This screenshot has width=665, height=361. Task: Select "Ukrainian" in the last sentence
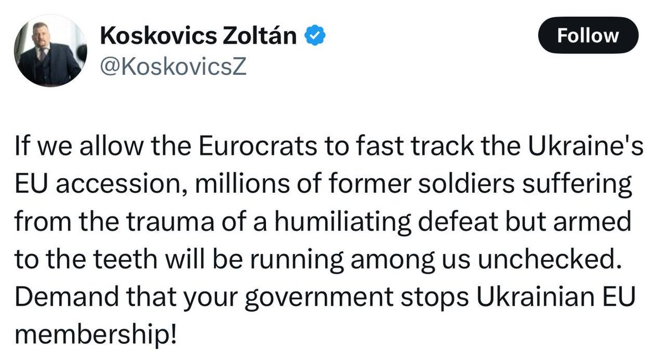pos(519,294)
